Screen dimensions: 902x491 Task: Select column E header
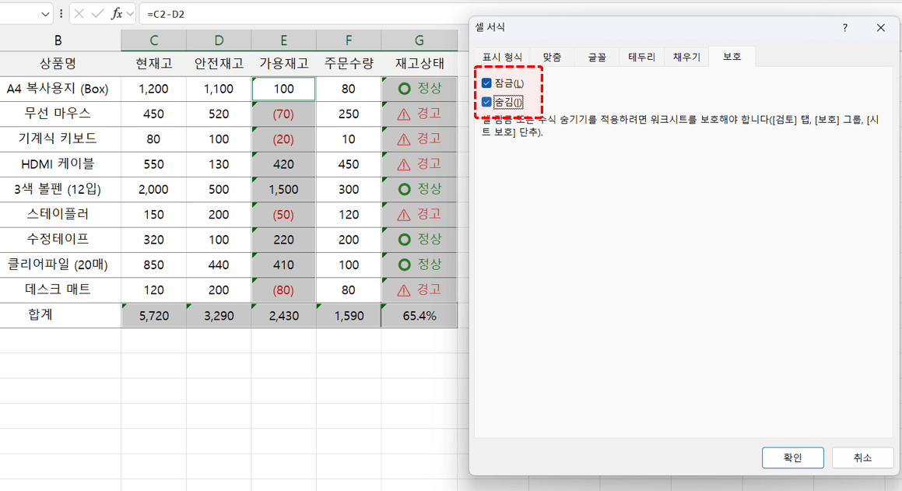[x=283, y=40]
